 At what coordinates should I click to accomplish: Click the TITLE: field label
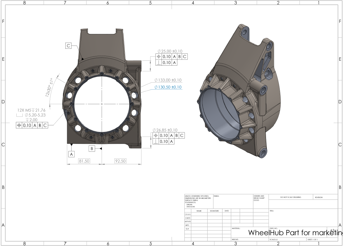(272, 211)
